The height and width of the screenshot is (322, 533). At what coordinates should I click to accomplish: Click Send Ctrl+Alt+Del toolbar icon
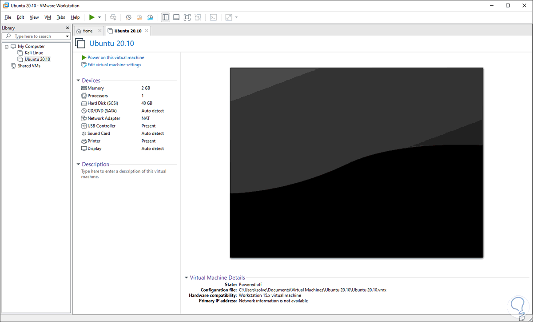point(113,17)
